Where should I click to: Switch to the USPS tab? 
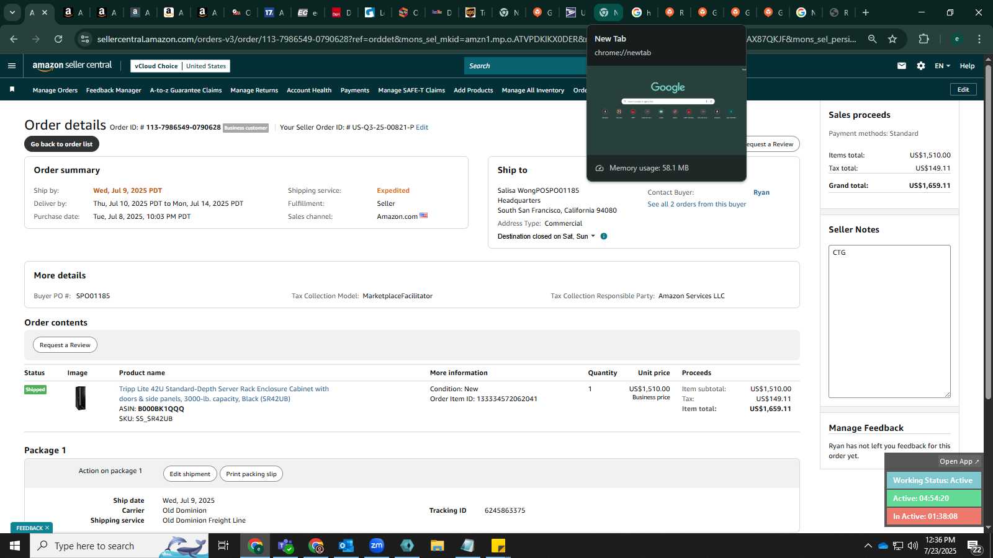point(575,12)
